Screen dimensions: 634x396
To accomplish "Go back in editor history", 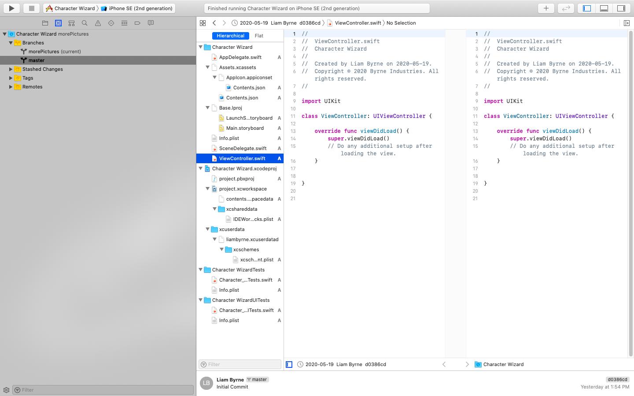I will [214, 23].
